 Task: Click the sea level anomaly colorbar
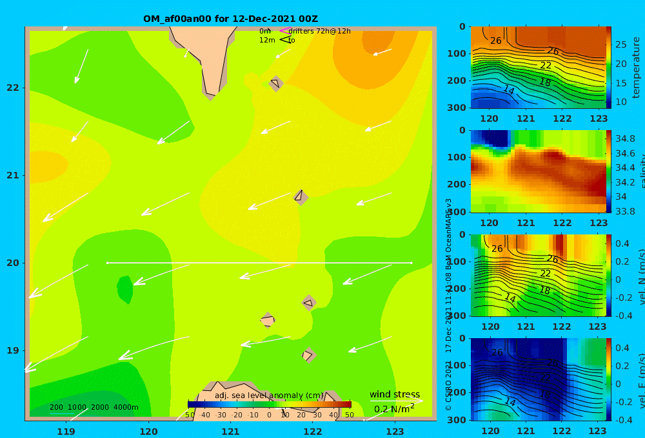pyautogui.click(x=269, y=405)
